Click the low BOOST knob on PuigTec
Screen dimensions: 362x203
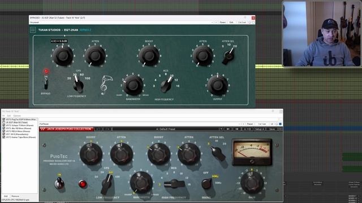(91, 154)
